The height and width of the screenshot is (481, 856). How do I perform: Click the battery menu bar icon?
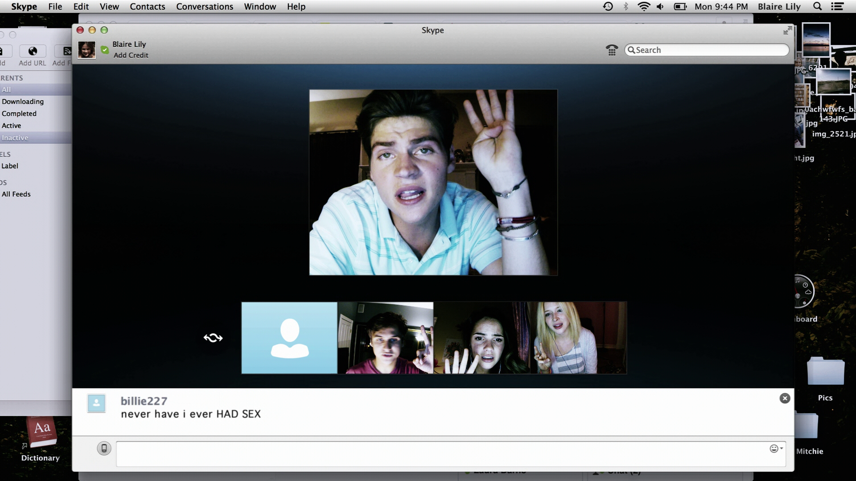(x=680, y=6)
